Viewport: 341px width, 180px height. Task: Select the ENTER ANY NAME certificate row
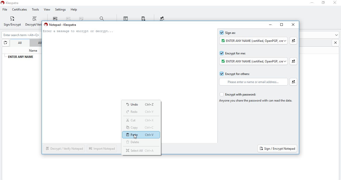[21, 57]
